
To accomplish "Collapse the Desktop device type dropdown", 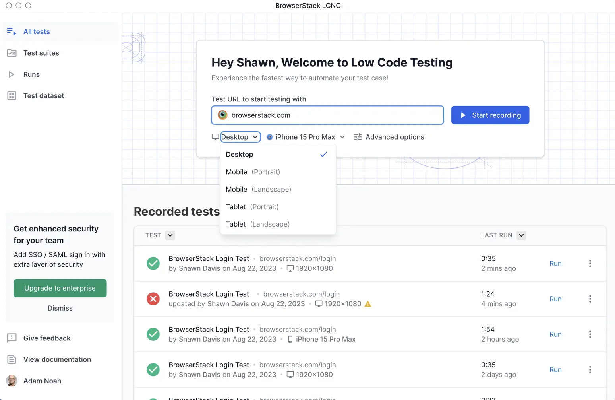I will point(240,137).
